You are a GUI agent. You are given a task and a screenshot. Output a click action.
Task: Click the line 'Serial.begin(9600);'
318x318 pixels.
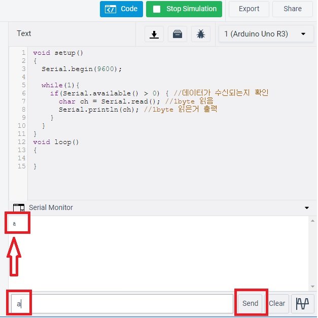click(82, 69)
